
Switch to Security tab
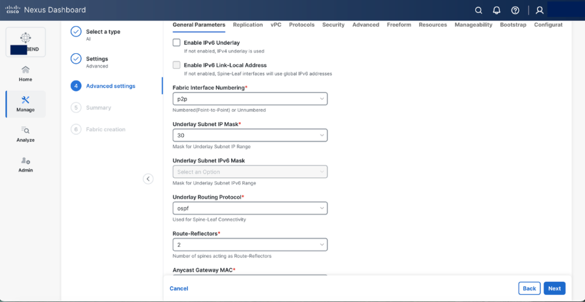pyautogui.click(x=333, y=25)
